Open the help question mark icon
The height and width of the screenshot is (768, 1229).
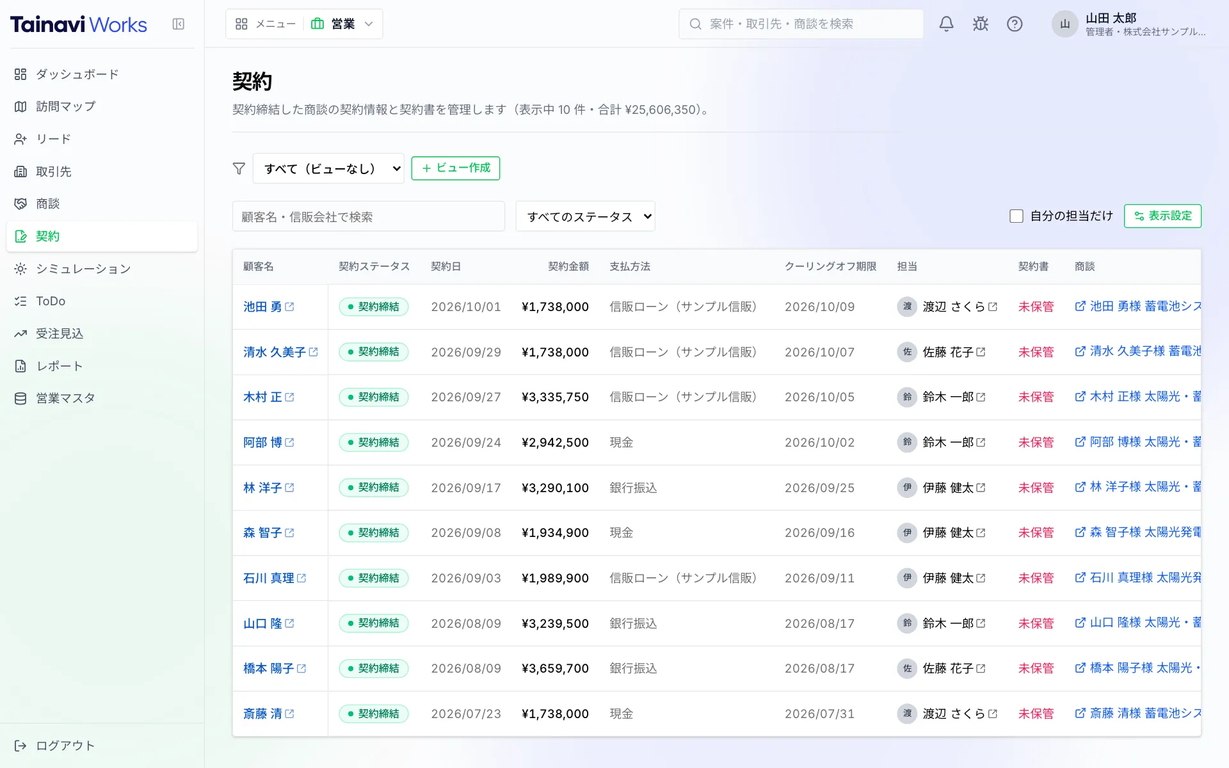coord(1015,24)
